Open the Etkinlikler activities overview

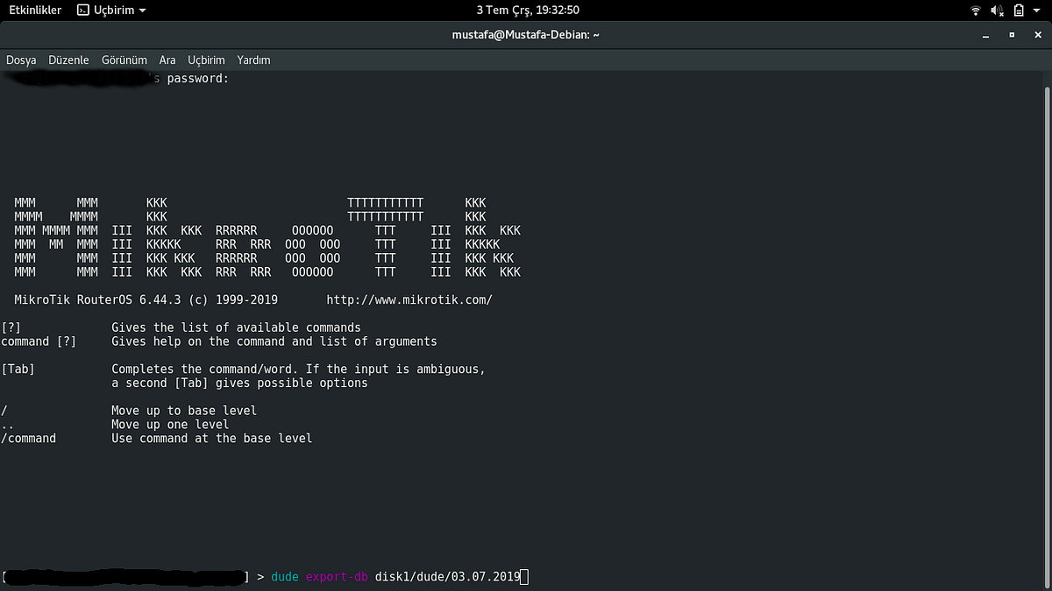coord(35,11)
